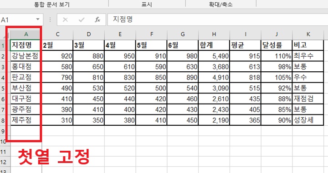Select column I header
Image resolution: width=328 pixels, height=173 pixels.
pyautogui.click(x=246, y=35)
